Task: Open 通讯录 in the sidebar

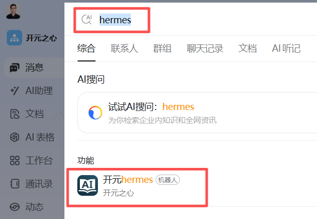Action: [39, 184]
